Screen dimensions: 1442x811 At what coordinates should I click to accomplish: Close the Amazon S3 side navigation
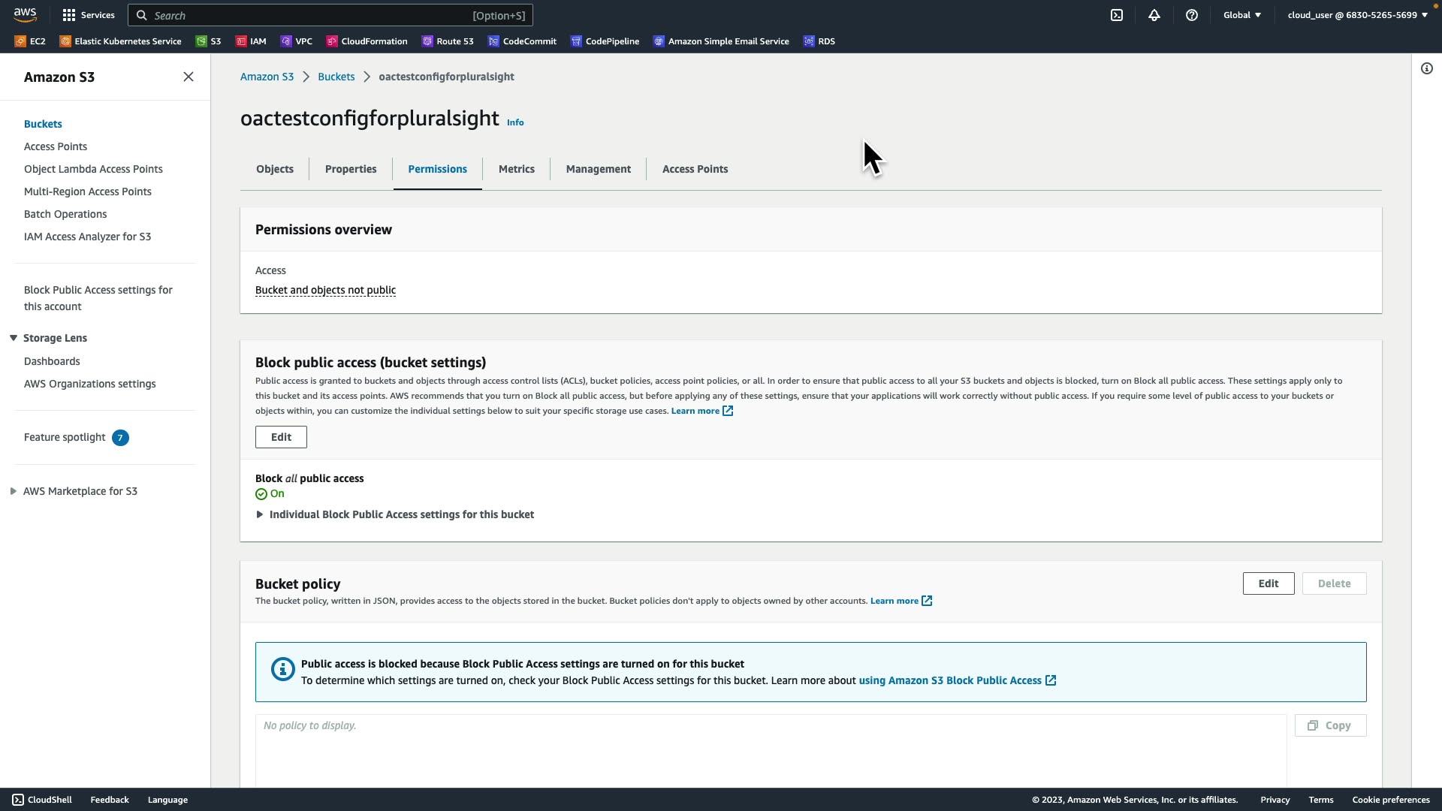[x=189, y=77]
